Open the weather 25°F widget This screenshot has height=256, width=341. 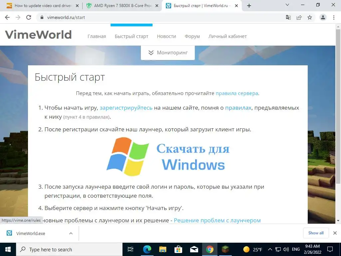[x=252, y=249]
